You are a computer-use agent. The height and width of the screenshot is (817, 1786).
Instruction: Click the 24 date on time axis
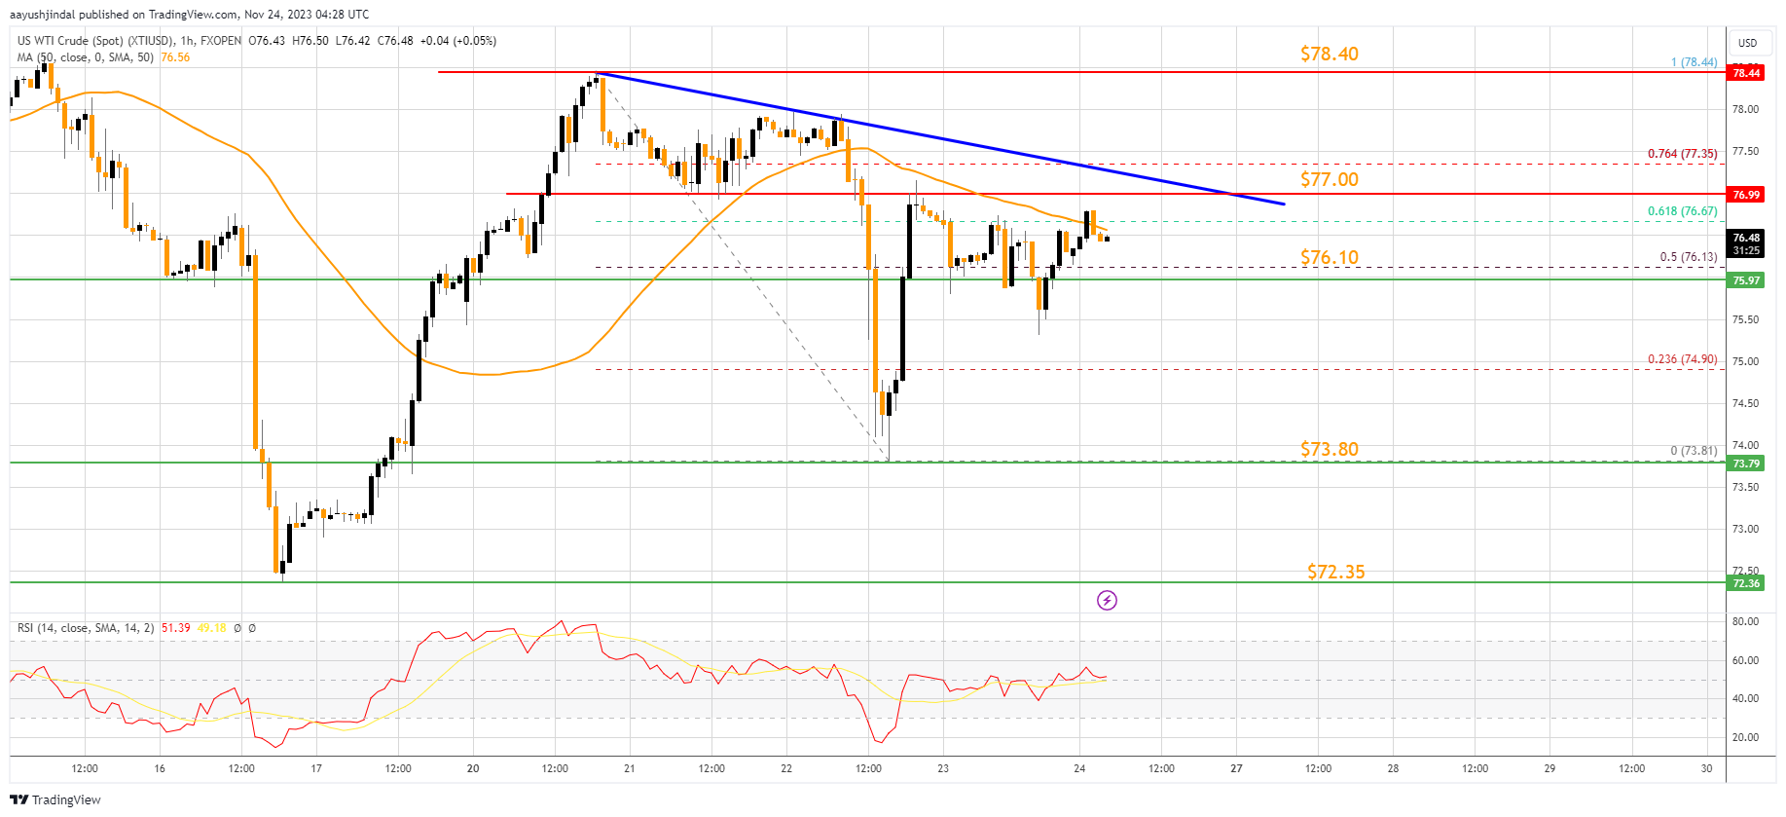point(1079,768)
